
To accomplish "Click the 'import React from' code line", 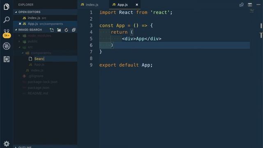I will [x=136, y=12].
